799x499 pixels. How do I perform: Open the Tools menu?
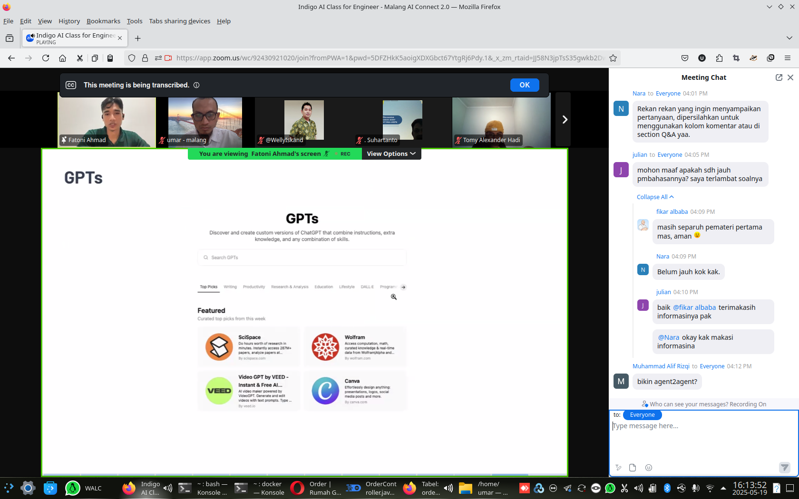pyautogui.click(x=135, y=21)
